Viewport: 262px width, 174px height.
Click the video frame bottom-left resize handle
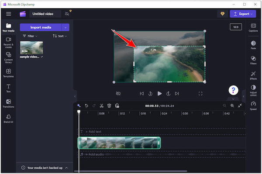(x=114, y=82)
